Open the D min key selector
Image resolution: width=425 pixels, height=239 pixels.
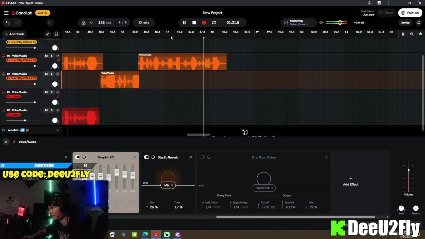pos(144,23)
